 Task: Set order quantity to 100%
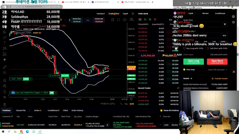point(223,42)
